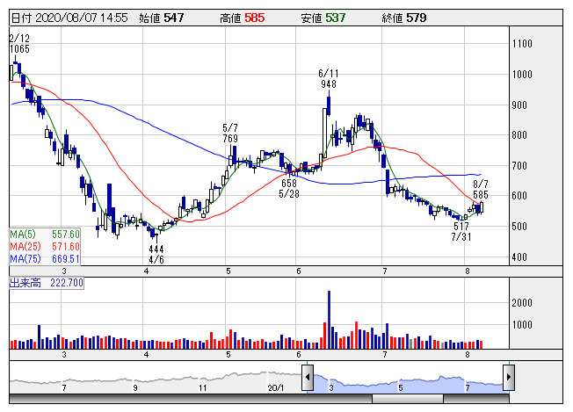The image size is (573, 412).
Task: Click the 5/28 658 price marker
Action: 288,188
